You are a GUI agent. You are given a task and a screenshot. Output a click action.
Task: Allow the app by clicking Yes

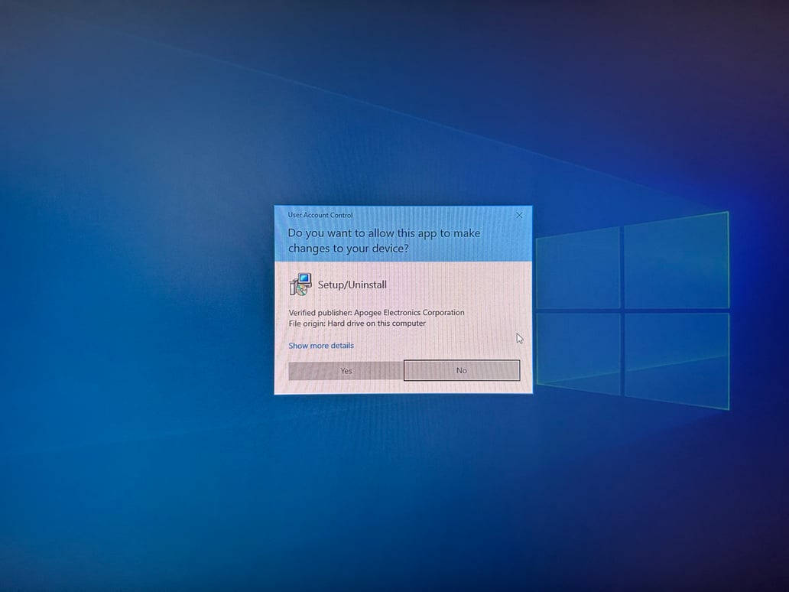click(346, 370)
